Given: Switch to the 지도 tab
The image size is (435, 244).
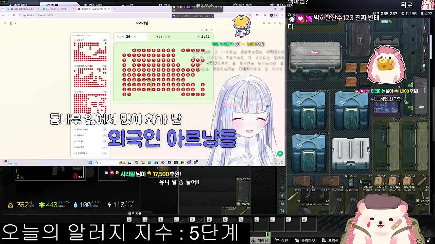Looking at the screenshot, I should [164, 5].
